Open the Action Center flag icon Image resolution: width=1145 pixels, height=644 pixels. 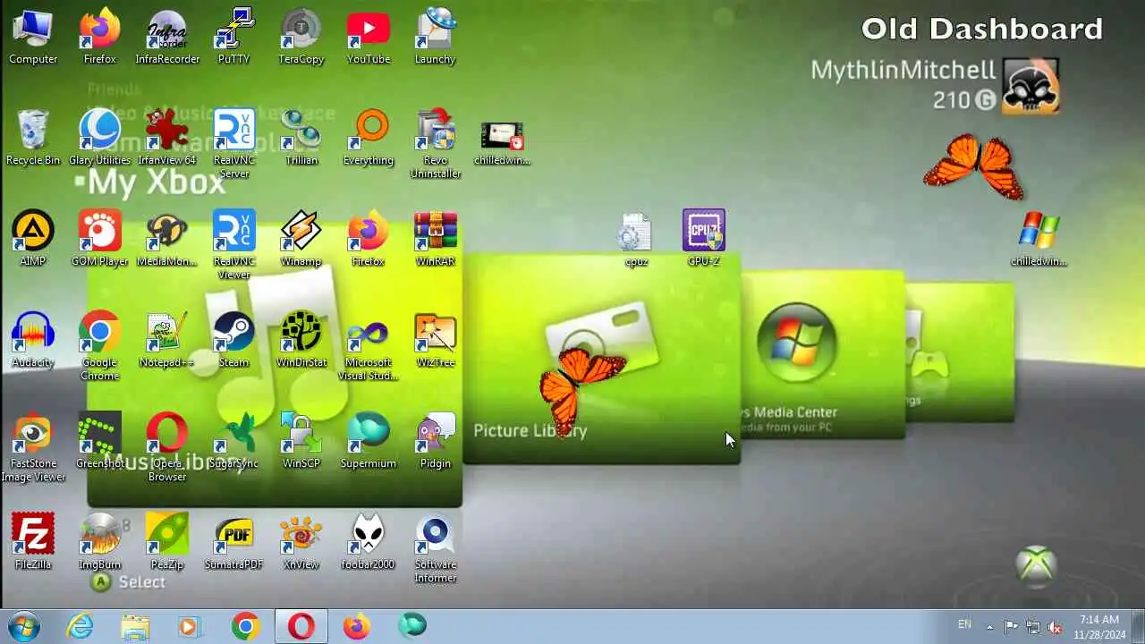coord(1011,626)
